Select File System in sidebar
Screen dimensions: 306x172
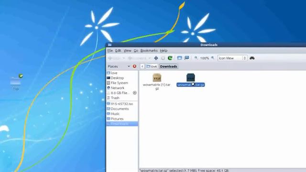122,83
